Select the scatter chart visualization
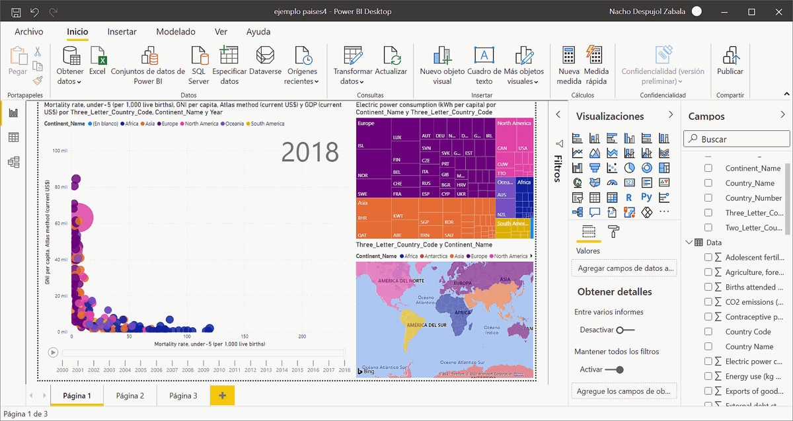 613,168
